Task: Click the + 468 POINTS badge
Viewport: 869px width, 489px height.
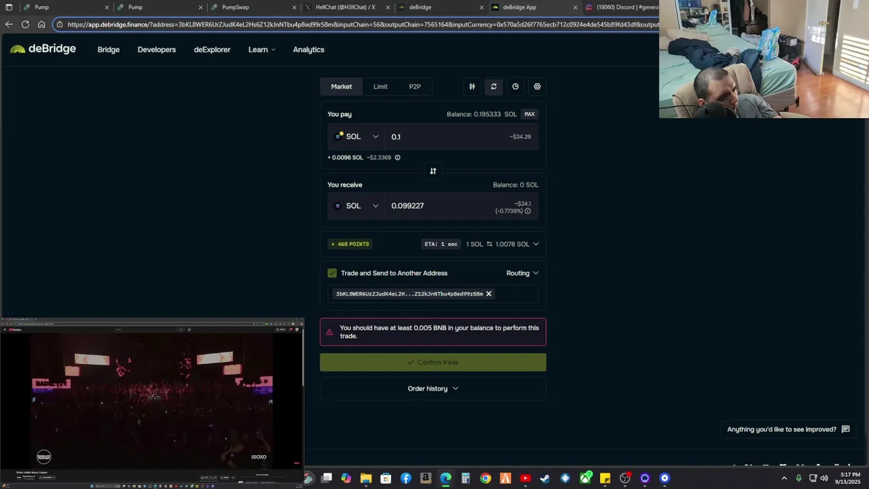Action: [x=350, y=244]
